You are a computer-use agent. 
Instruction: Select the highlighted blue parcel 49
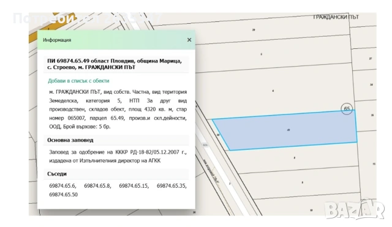point(285,130)
